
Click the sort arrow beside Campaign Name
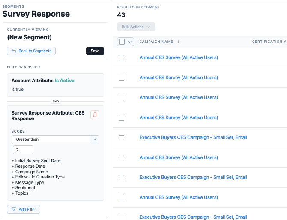coord(179,42)
